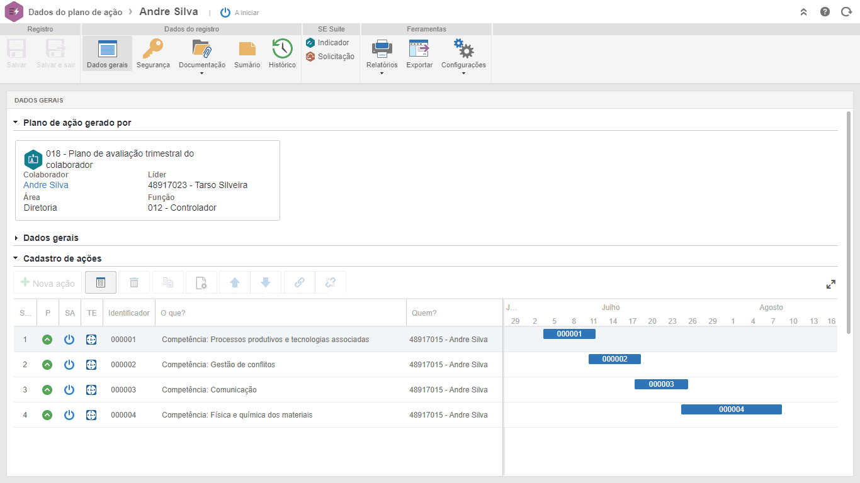Screen dimensions: 860x483
Task: Click the help question mark icon
Action: pyautogui.click(x=825, y=12)
